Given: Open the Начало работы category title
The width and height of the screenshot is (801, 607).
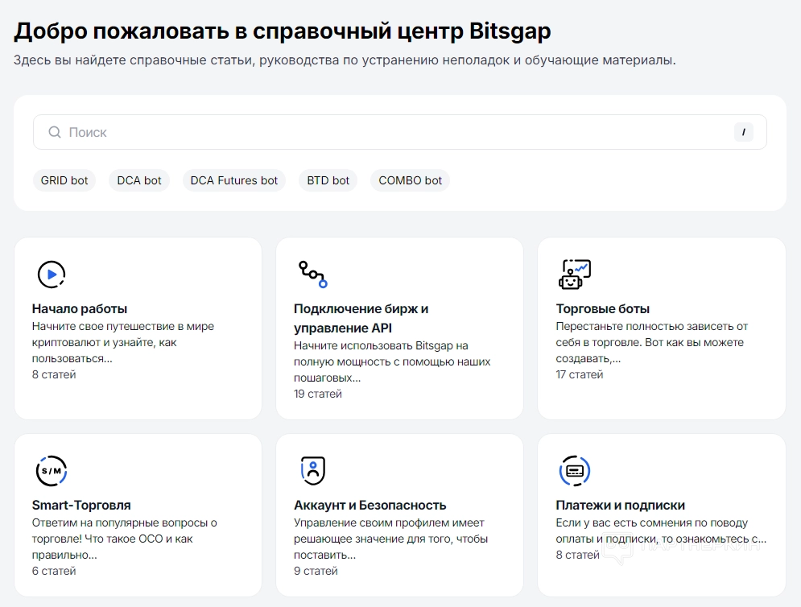Looking at the screenshot, I should tap(80, 308).
